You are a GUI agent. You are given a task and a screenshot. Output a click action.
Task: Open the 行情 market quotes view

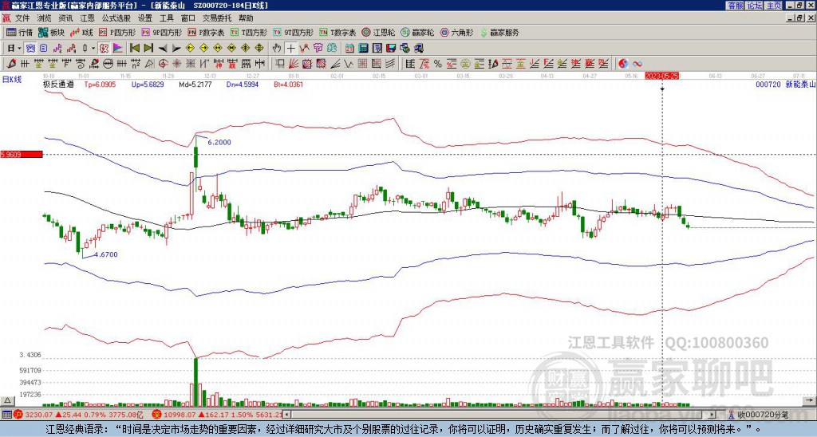[x=19, y=32]
